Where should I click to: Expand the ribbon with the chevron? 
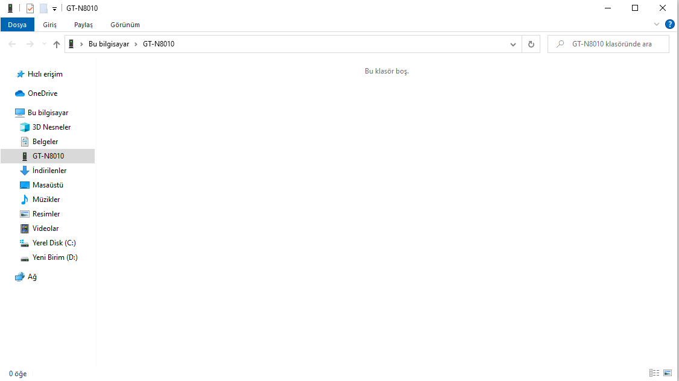pos(657,25)
